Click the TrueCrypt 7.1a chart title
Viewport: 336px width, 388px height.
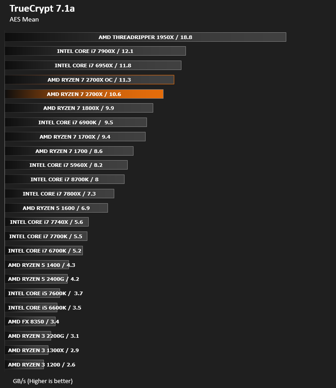[42, 9]
